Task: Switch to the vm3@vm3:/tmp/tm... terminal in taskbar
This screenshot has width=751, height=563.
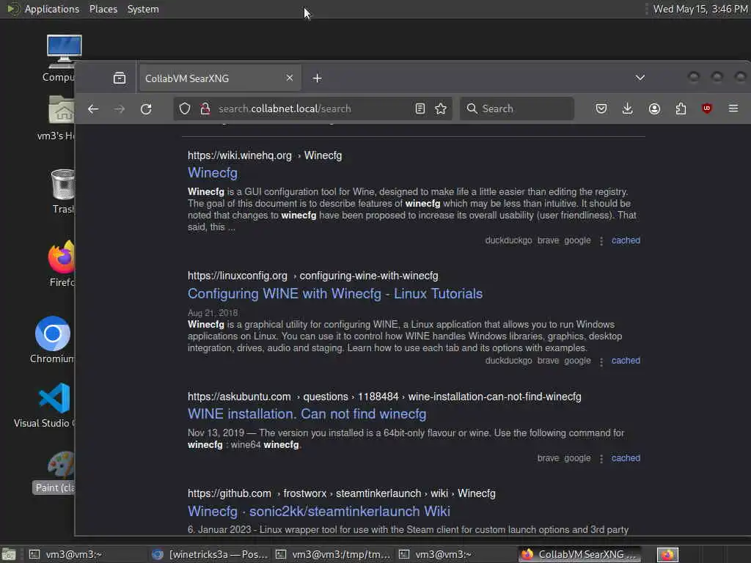Action: pyautogui.click(x=334, y=554)
